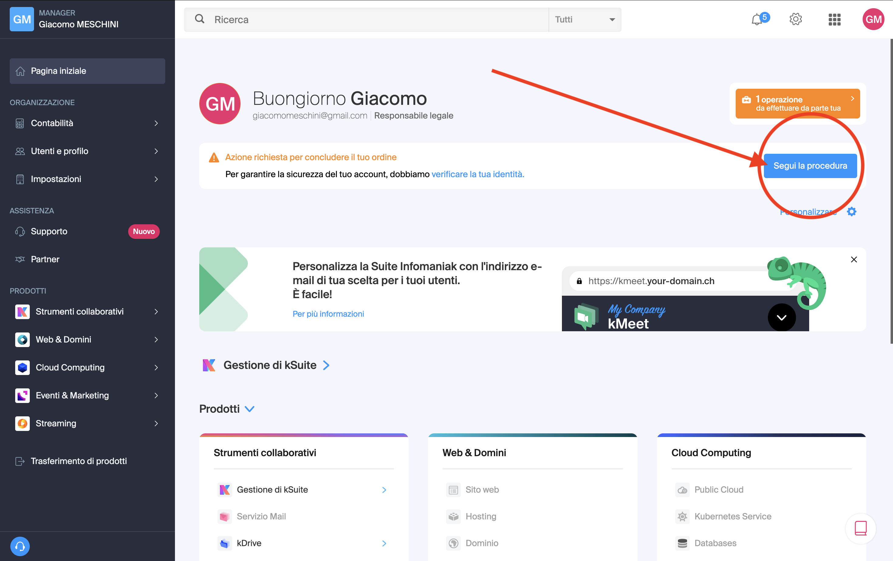Image resolution: width=893 pixels, height=561 pixels.
Task: Collapse the Prodotti section chevron
Action: point(250,409)
